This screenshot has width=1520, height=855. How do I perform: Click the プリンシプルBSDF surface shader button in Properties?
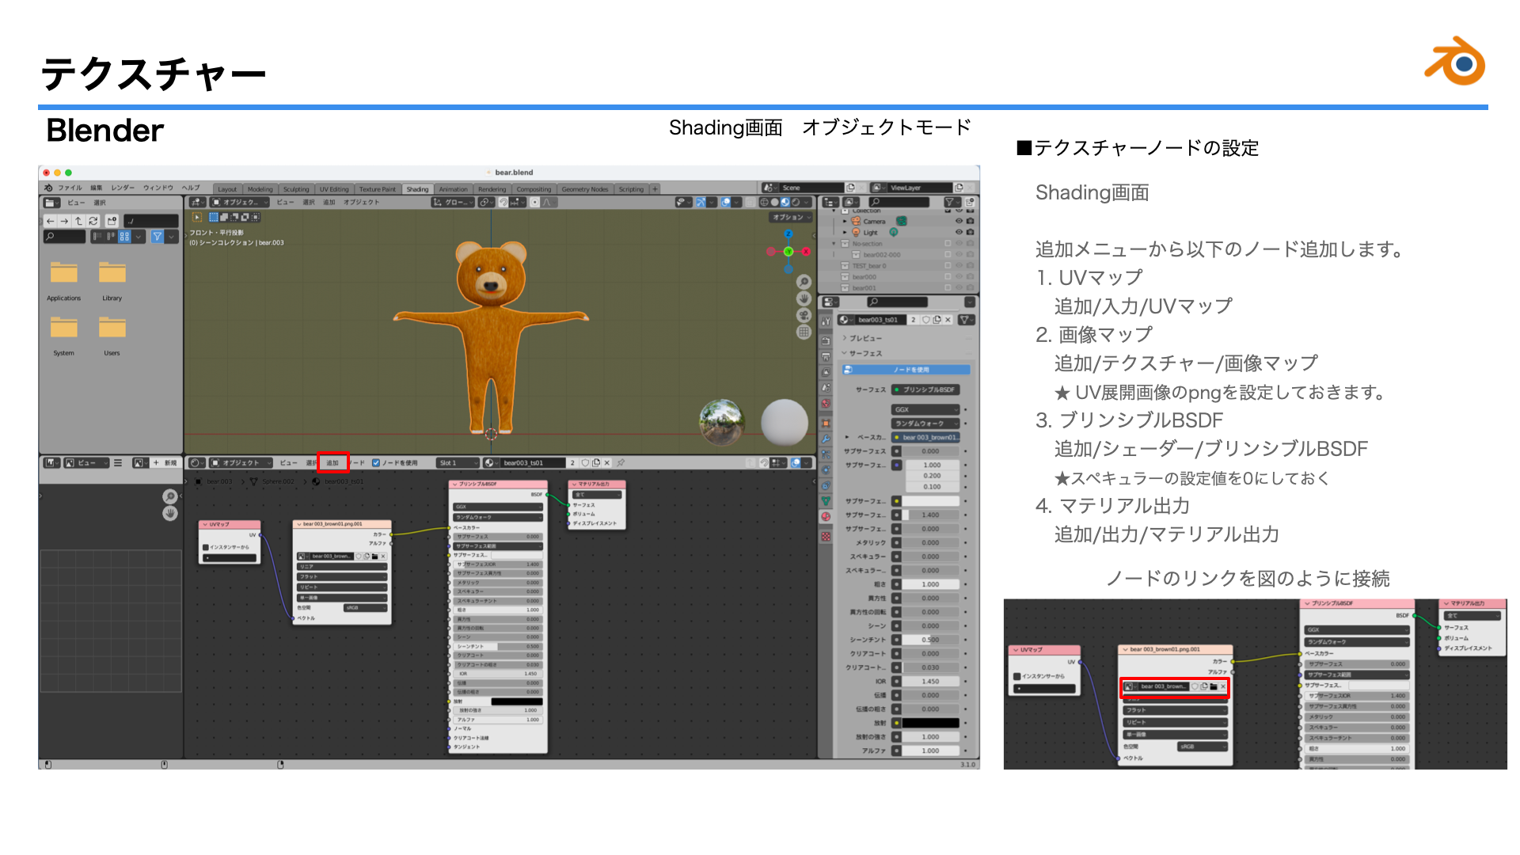coord(925,389)
